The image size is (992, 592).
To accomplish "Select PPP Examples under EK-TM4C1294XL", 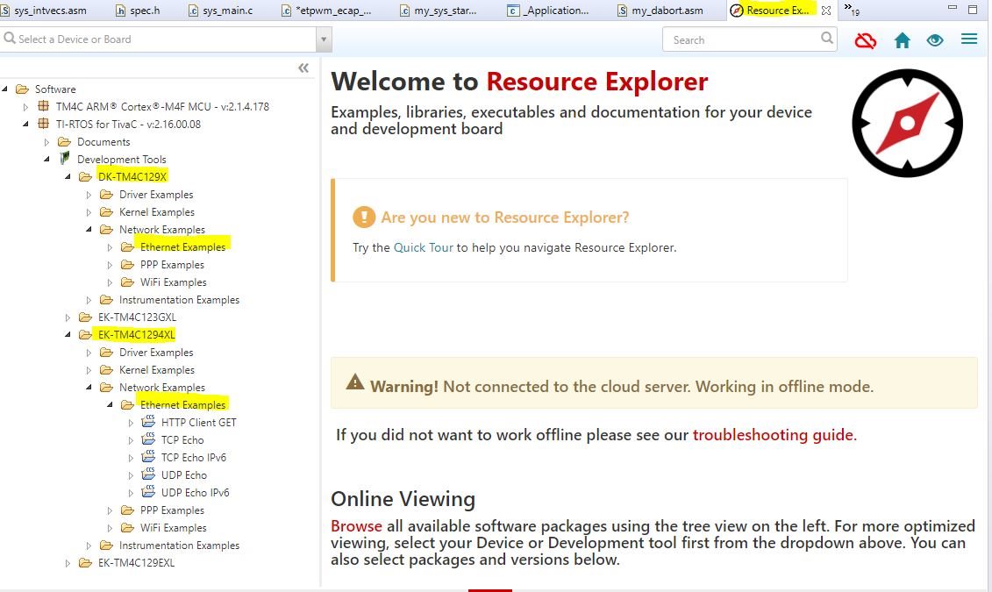I will 172,510.
